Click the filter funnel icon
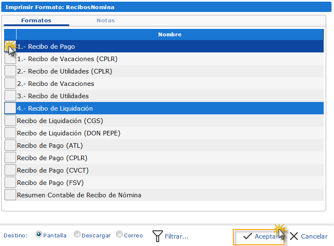 click(157, 236)
